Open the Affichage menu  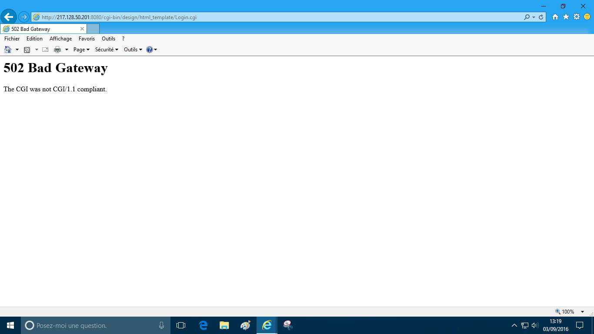[60, 39]
